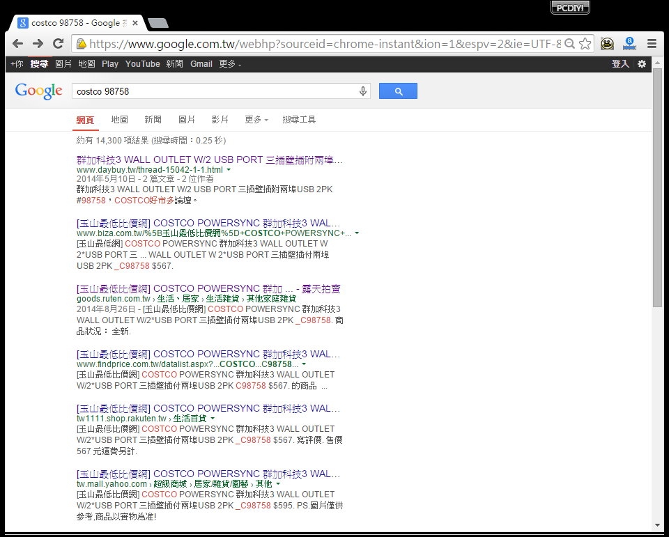Click 登入 to sign in
Viewport: 669px width, 537px height.
click(620, 64)
